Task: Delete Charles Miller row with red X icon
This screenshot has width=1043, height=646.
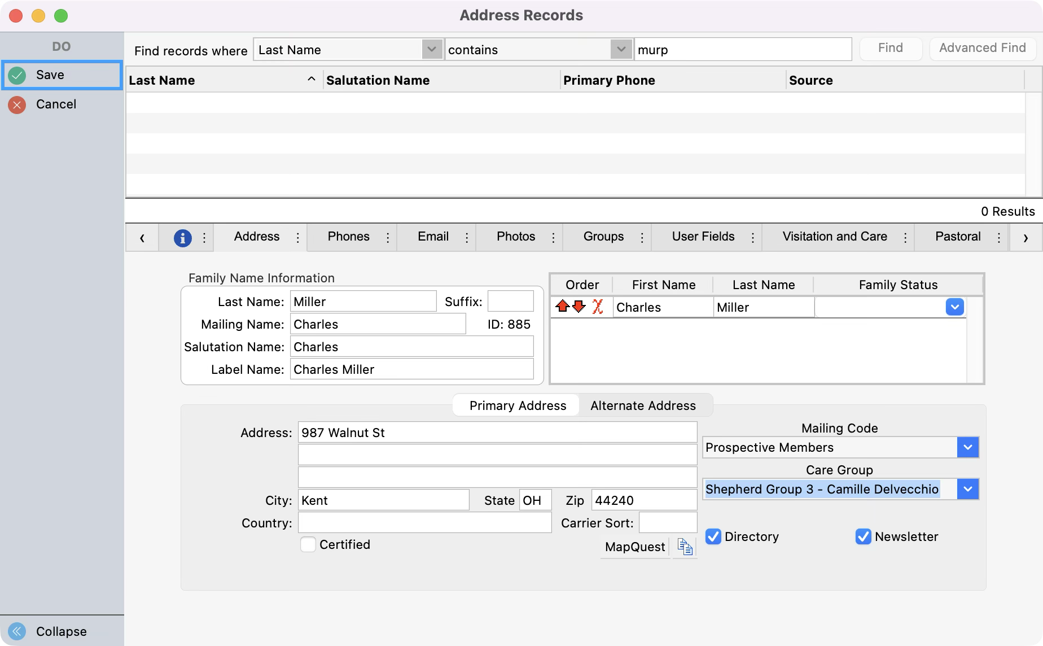Action: point(598,307)
